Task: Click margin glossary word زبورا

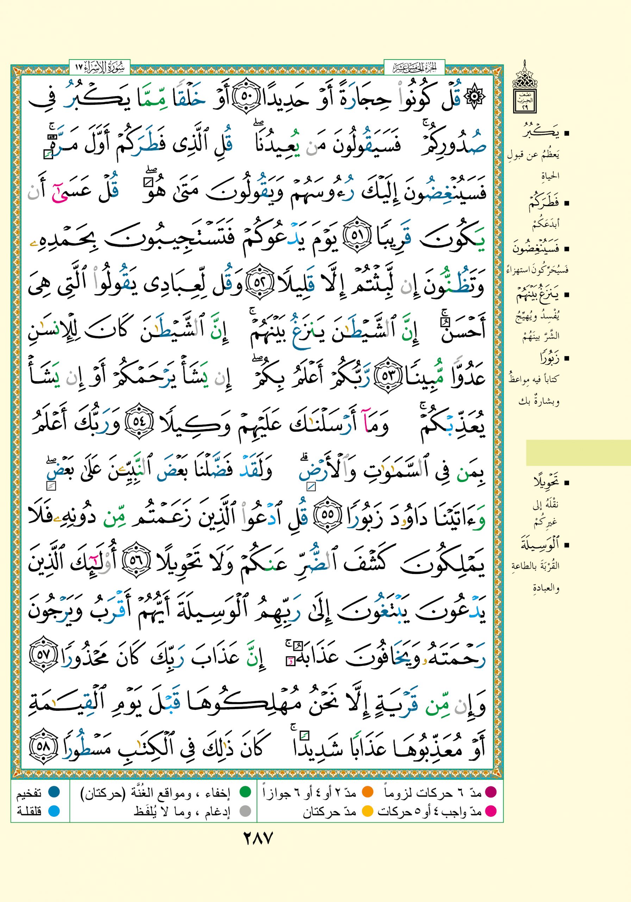Action: 549,358
